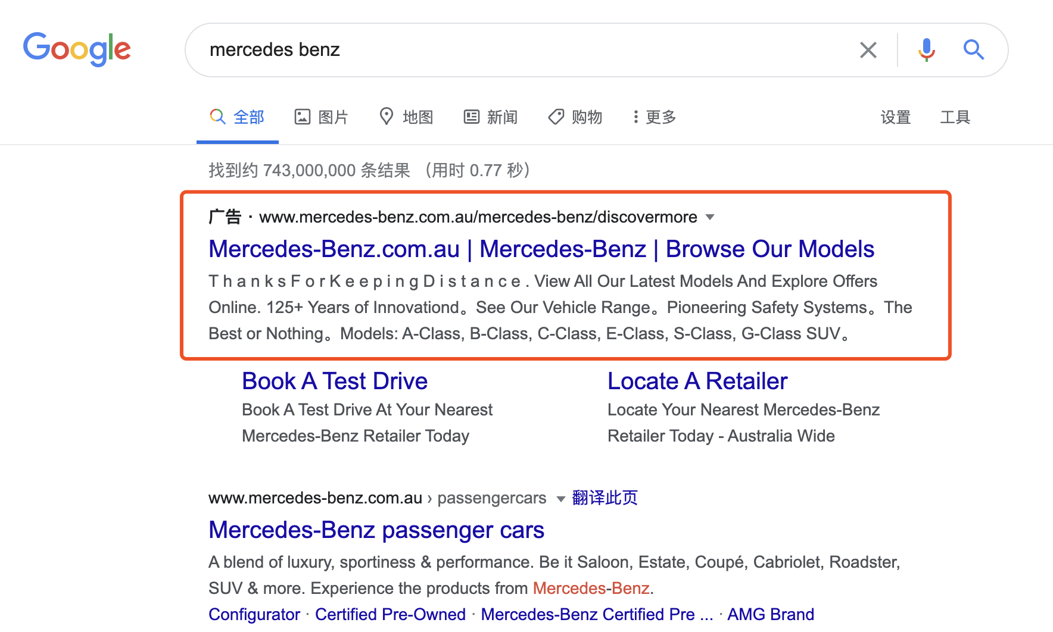Click the 找到约 743,000,000 条结果 stats text
This screenshot has width=1053, height=632.
click(309, 170)
